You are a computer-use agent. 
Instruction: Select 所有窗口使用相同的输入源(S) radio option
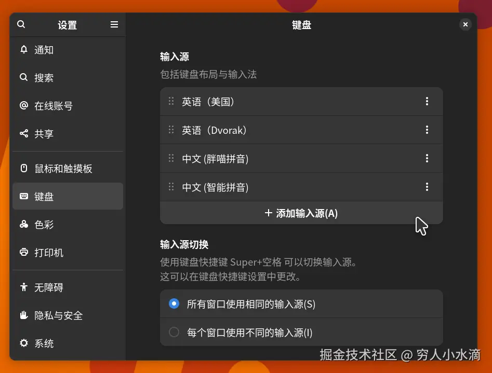pyautogui.click(x=174, y=303)
